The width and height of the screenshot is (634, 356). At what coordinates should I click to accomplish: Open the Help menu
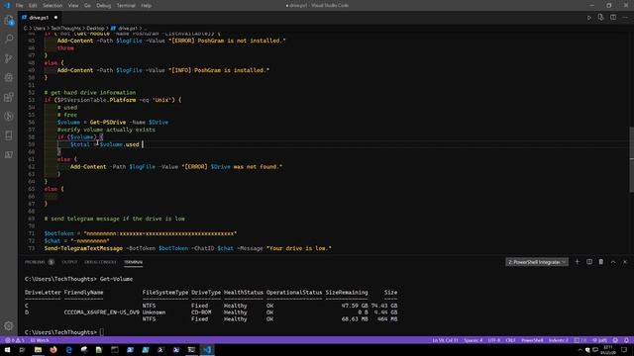[147, 6]
